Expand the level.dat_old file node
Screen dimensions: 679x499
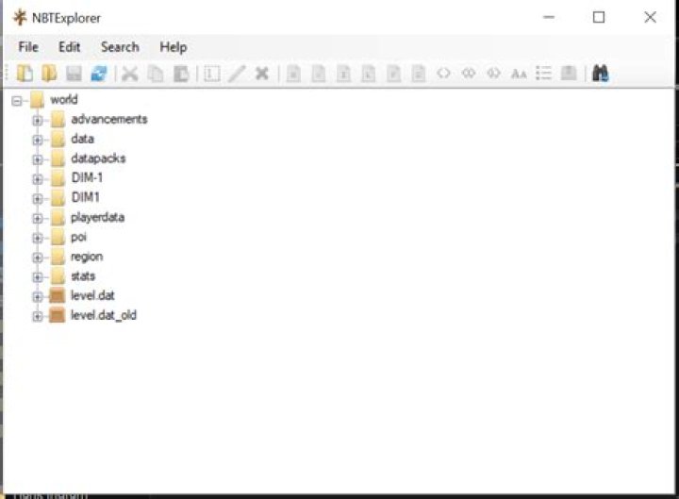(x=37, y=316)
